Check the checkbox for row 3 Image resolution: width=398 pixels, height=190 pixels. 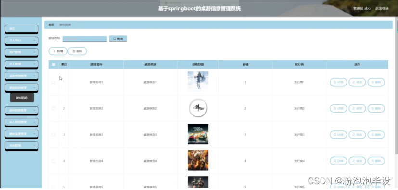53,135
